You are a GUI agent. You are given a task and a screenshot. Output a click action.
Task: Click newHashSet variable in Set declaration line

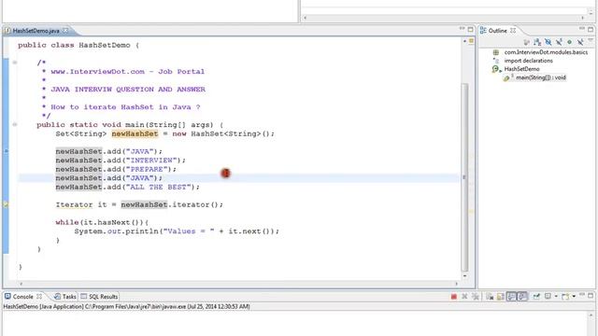click(x=135, y=133)
